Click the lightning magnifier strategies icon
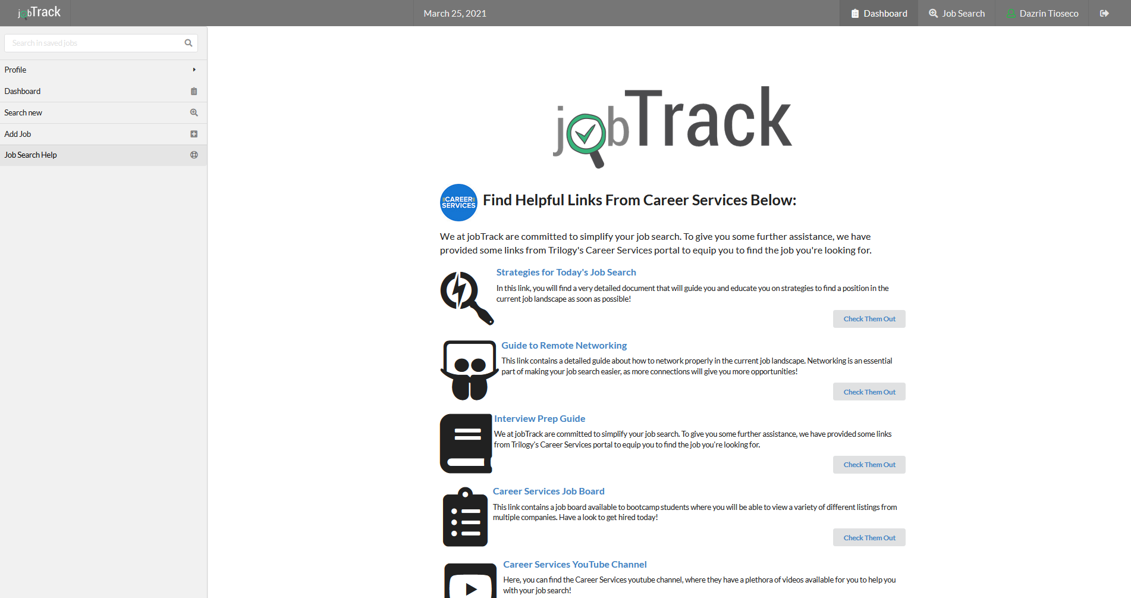 pyautogui.click(x=467, y=298)
